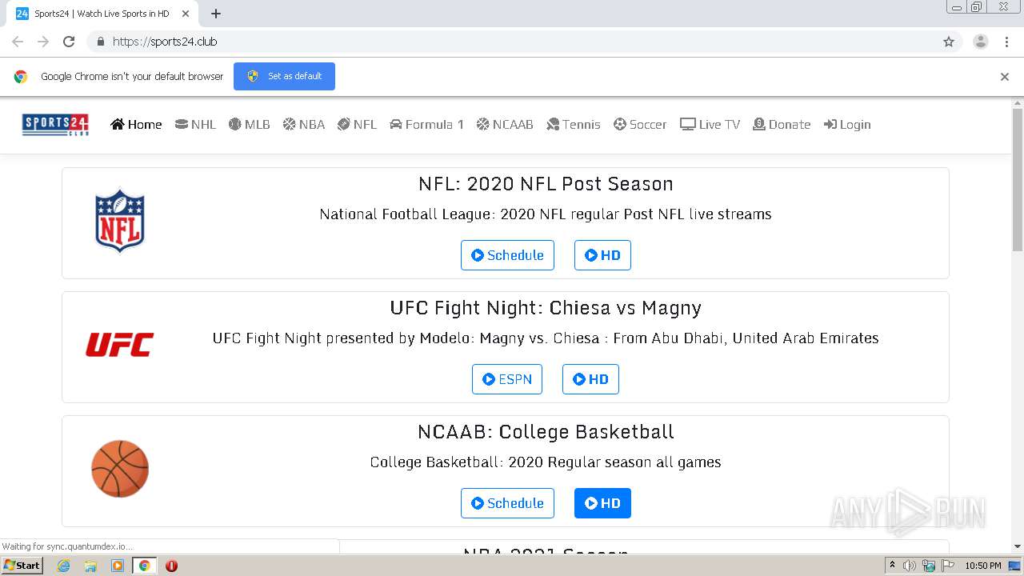1024x576 pixels.
Task: Open the Tennis section
Action: pos(573,124)
